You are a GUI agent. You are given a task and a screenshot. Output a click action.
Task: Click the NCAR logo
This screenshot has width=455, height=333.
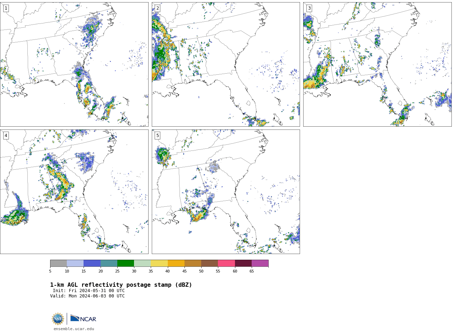click(x=83, y=318)
